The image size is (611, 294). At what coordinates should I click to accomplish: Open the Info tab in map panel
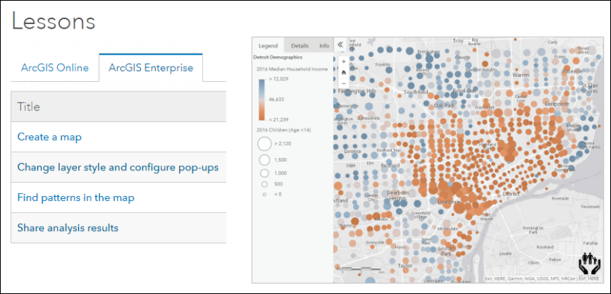(325, 45)
